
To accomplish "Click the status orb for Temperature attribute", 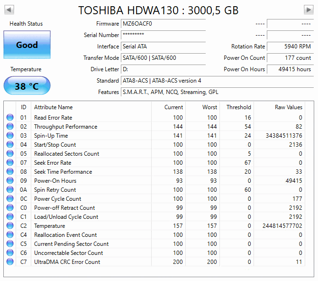I will click(10, 225).
